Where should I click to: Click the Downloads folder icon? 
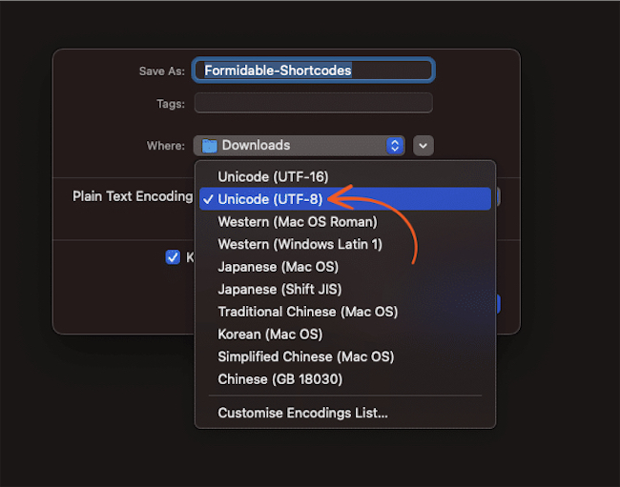pos(209,146)
